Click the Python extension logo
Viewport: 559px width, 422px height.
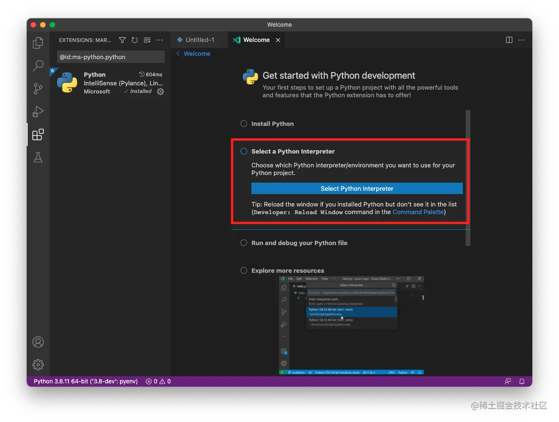tap(67, 82)
